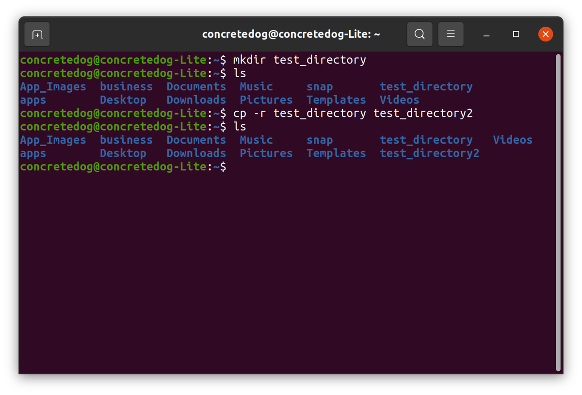This screenshot has height=395, width=582.
Task: Open the hamburger menu
Action: 451,34
